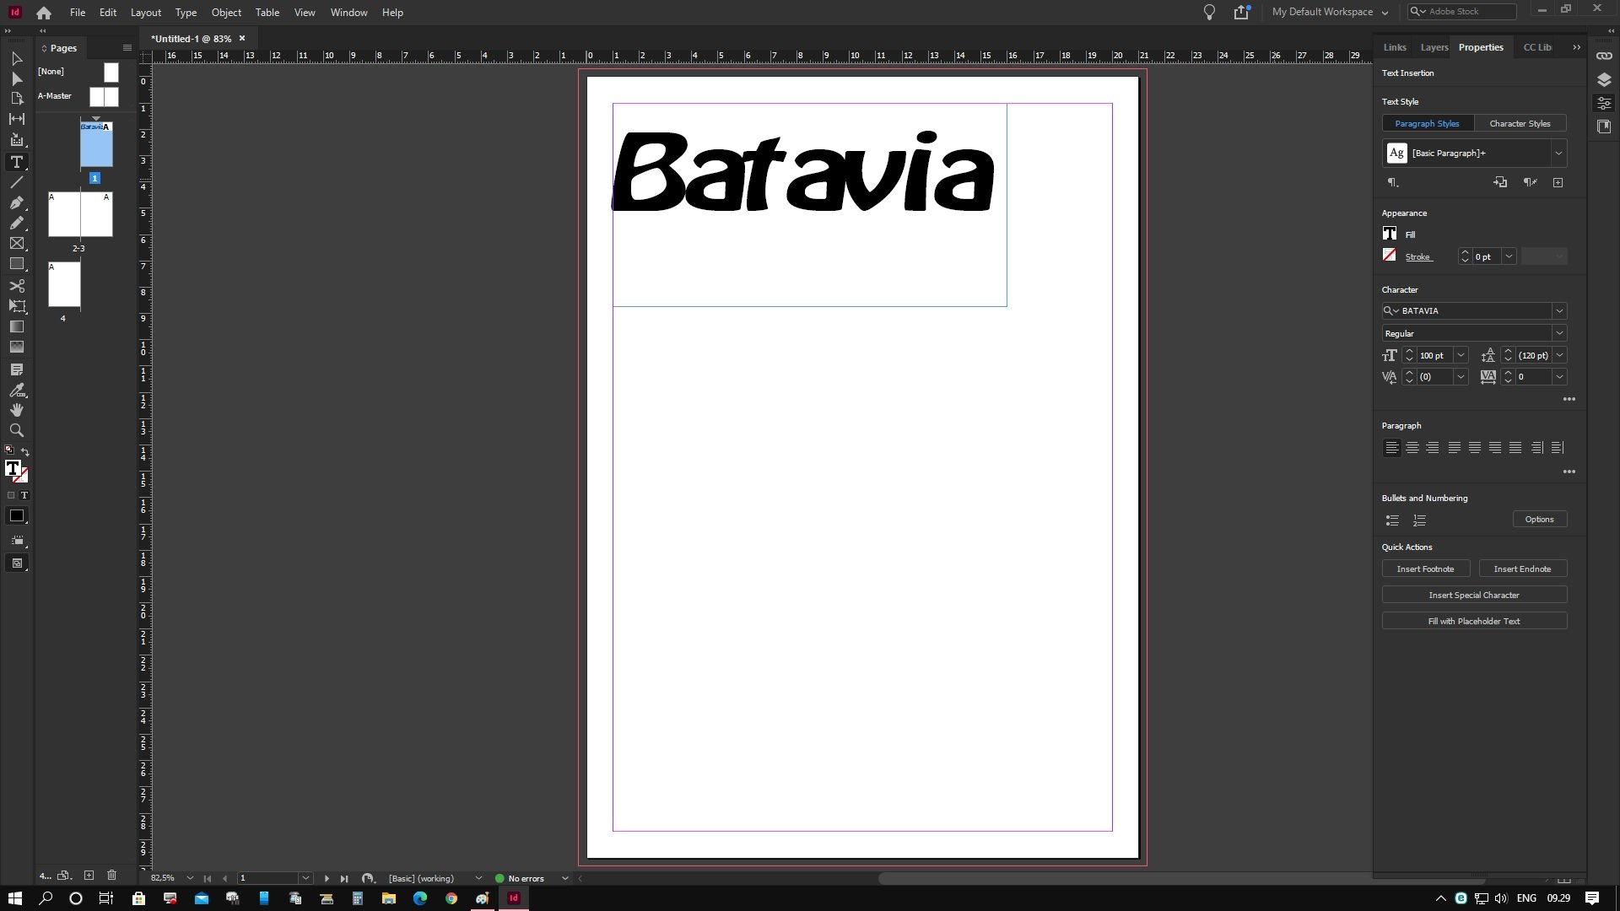Toggle the Preview screen mode button
The width and height of the screenshot is (1620, 911).
click(x=16, y=563)
